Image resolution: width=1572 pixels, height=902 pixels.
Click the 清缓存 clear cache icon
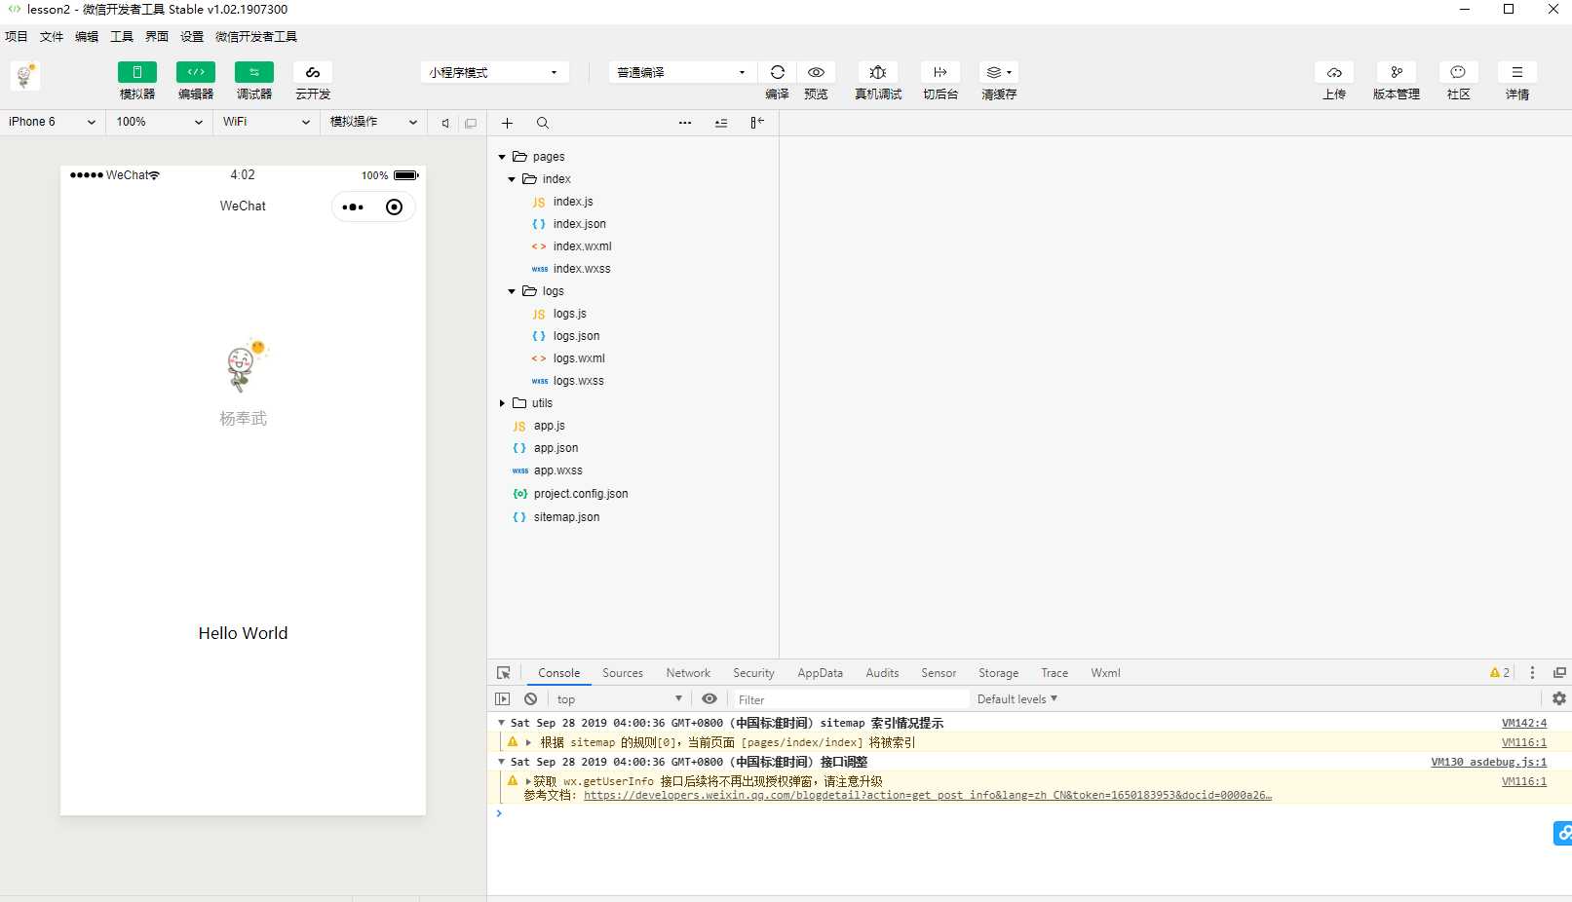tap(999, 72)
